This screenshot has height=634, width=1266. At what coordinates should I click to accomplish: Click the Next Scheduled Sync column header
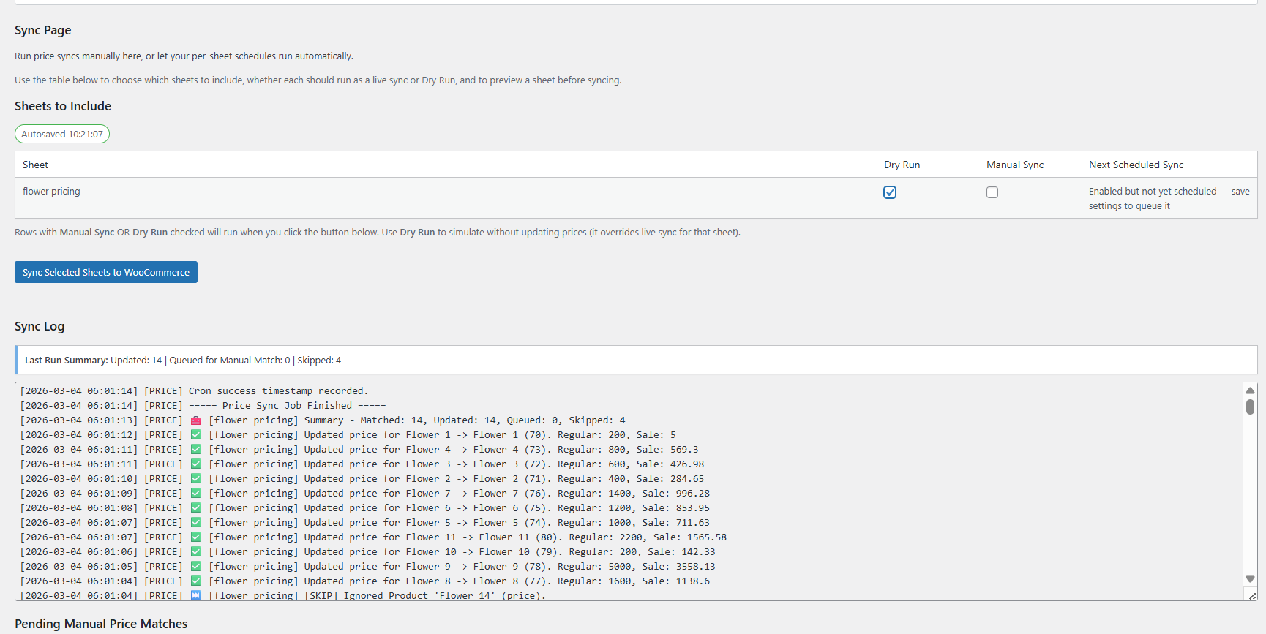pyautogui.click(x=1136, y=165)
